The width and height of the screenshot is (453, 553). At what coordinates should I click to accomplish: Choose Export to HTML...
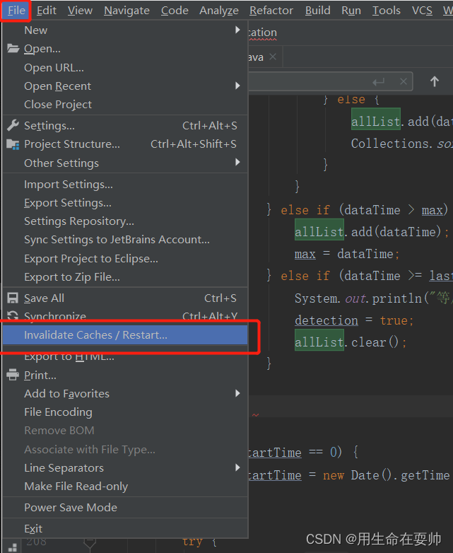click(x=125, y=356)
